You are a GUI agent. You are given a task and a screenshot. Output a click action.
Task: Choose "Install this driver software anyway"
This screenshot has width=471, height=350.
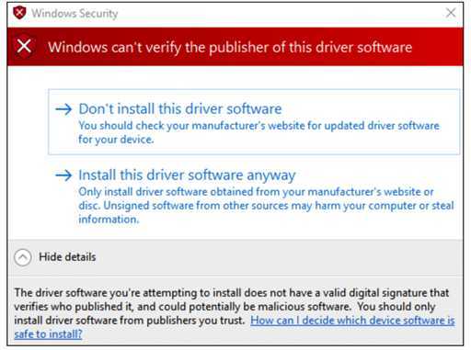pos(254,197)
